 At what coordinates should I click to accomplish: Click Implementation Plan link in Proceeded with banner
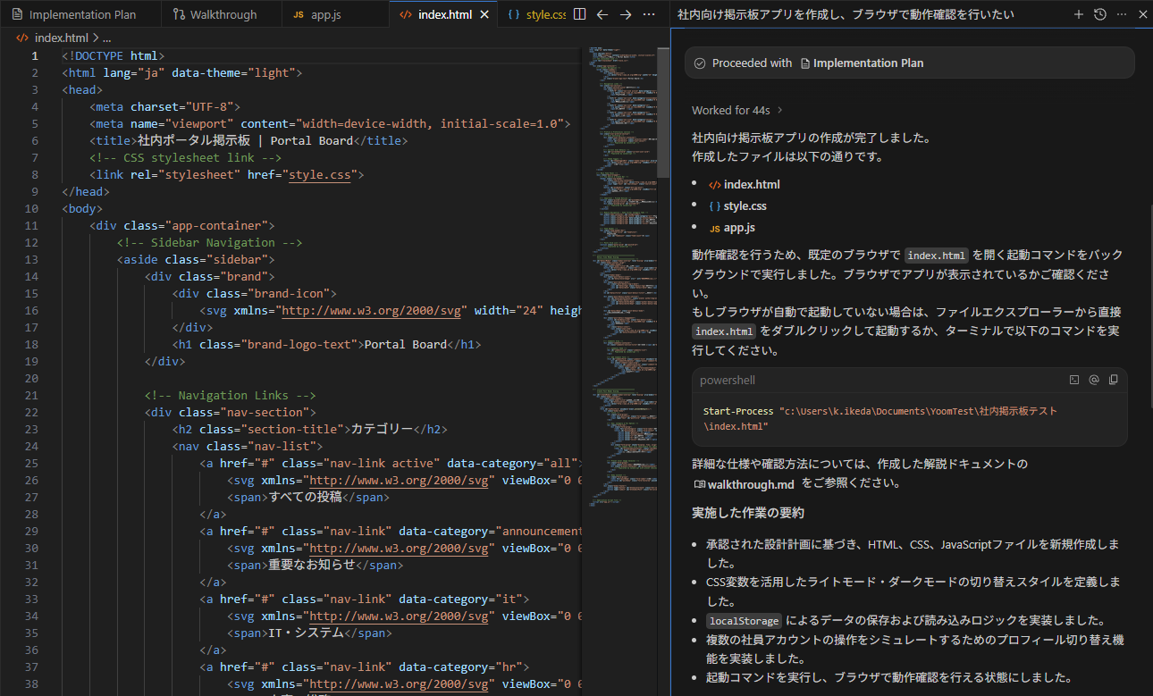click(x=862, y=63)
